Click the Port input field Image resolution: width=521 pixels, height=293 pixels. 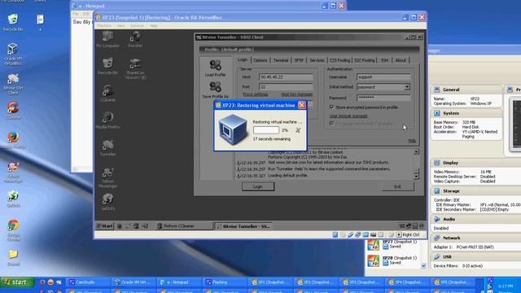pyautogui.click(x=286, y=87)
